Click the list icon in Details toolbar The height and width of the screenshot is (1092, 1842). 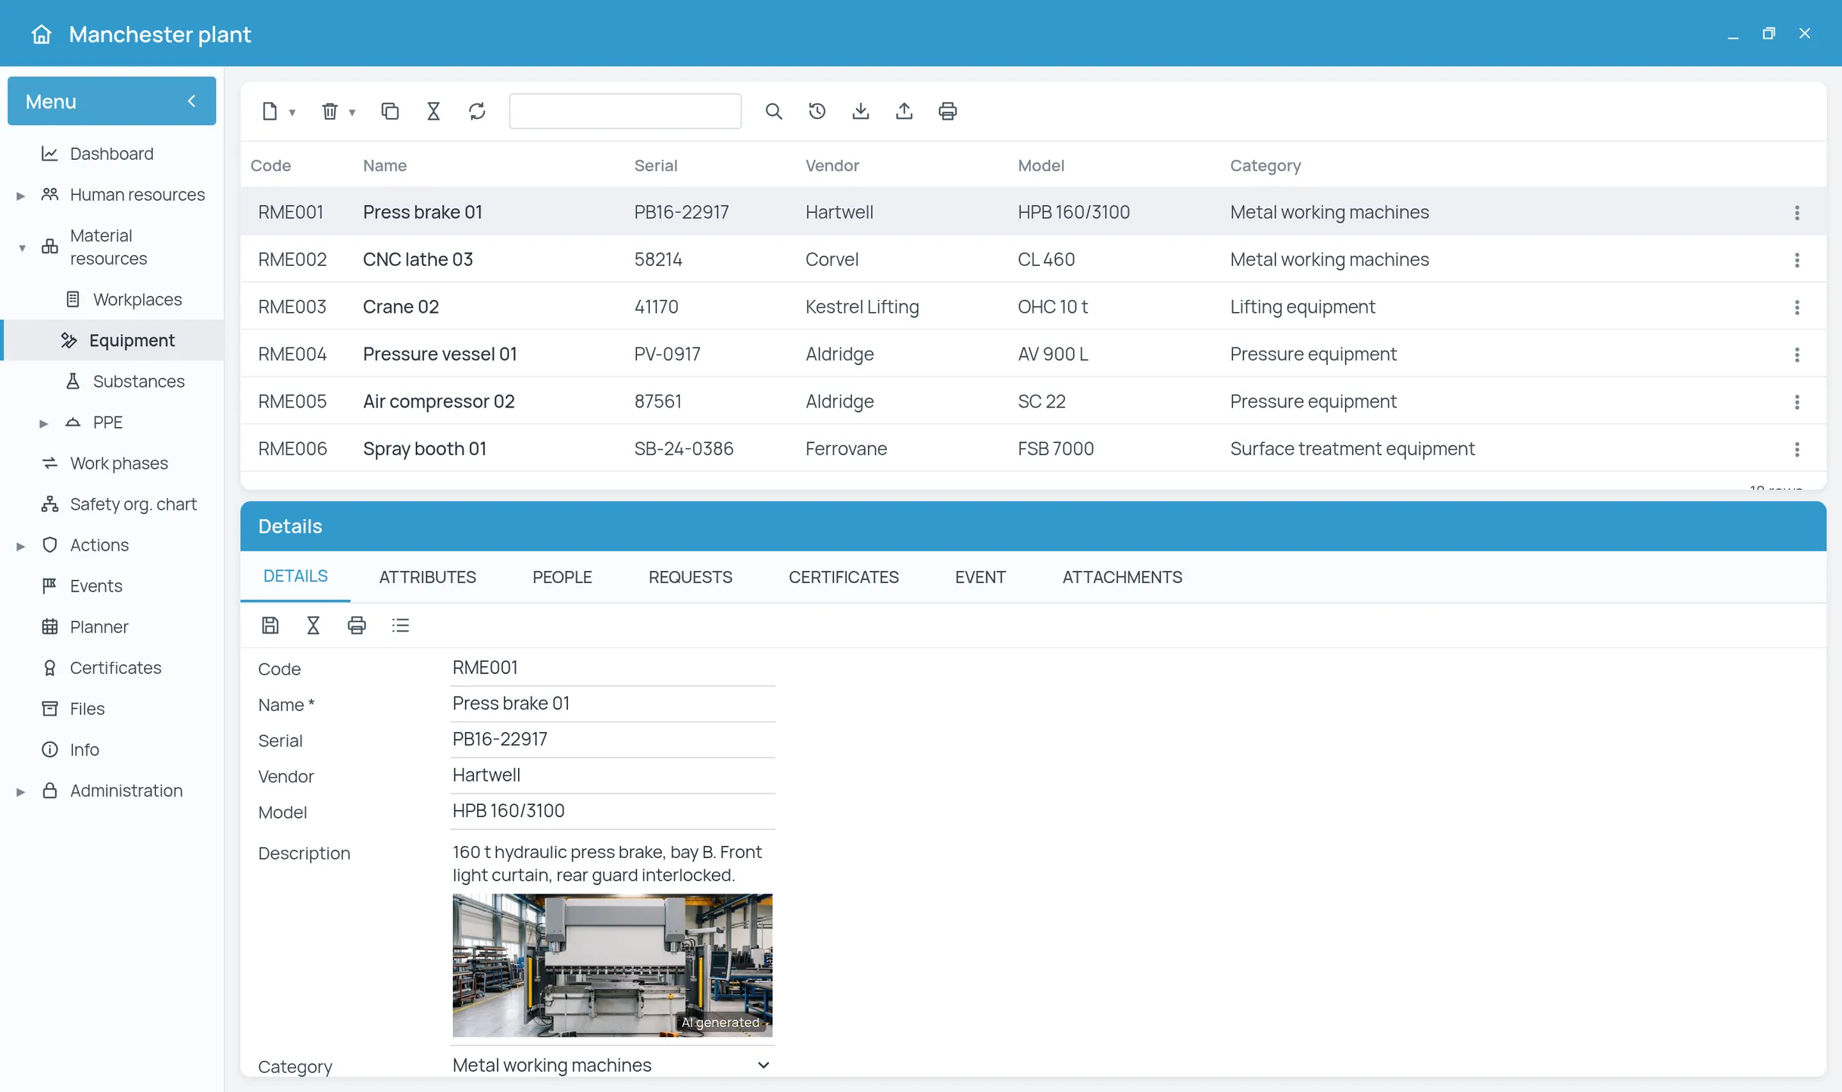[x=401, y=625]
